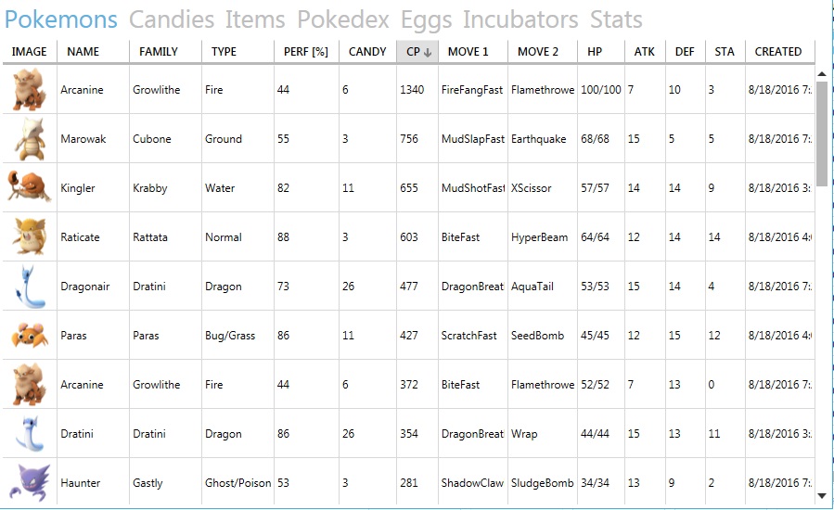Select the 1340 CP Arcanine image
Viewport: 834px width, 510px height.
pos(30,89)
